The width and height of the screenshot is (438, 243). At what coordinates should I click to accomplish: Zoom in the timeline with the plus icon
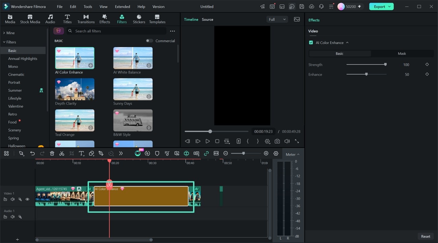266,153
